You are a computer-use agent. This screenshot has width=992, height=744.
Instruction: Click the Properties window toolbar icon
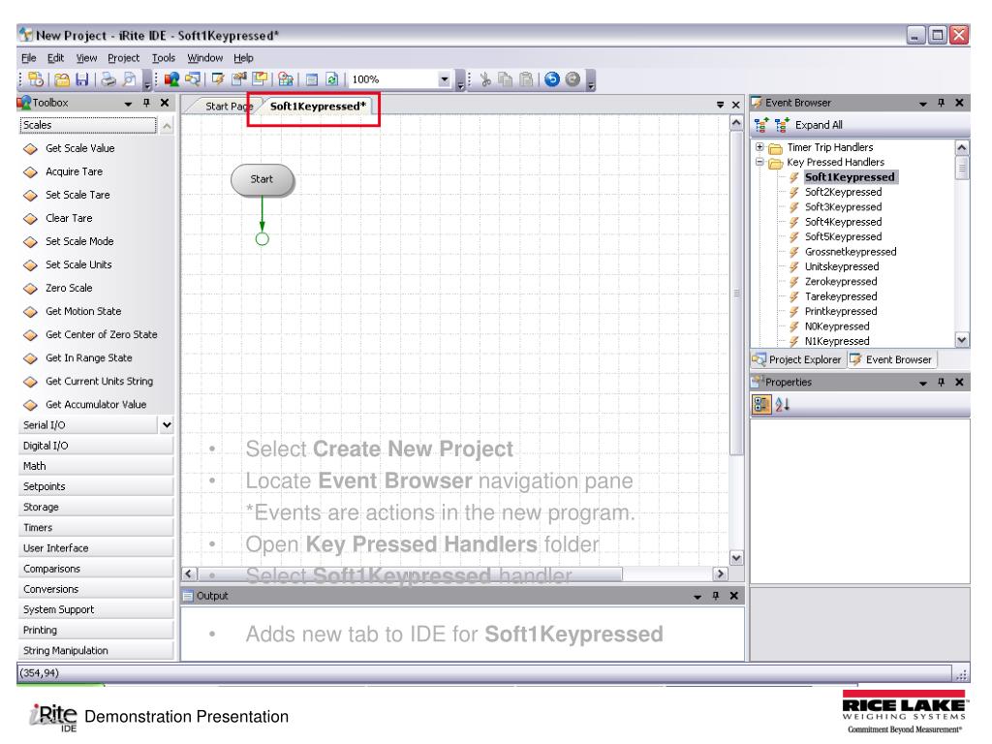239,79
